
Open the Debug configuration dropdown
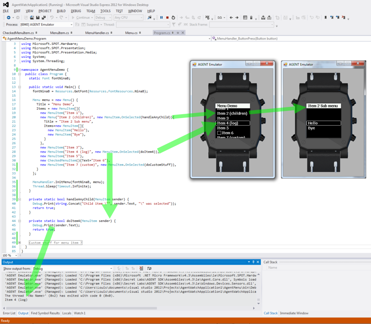tap(103, 18)
